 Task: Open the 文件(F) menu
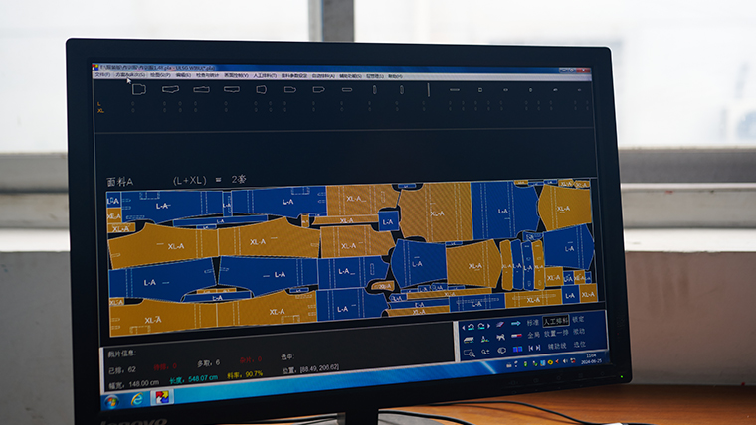(x=102, y=75)
